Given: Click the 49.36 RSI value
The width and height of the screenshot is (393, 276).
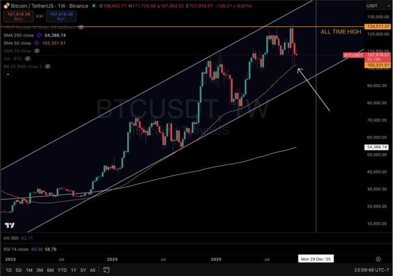Looking at the screenshot, I should (x=37, y=249).
